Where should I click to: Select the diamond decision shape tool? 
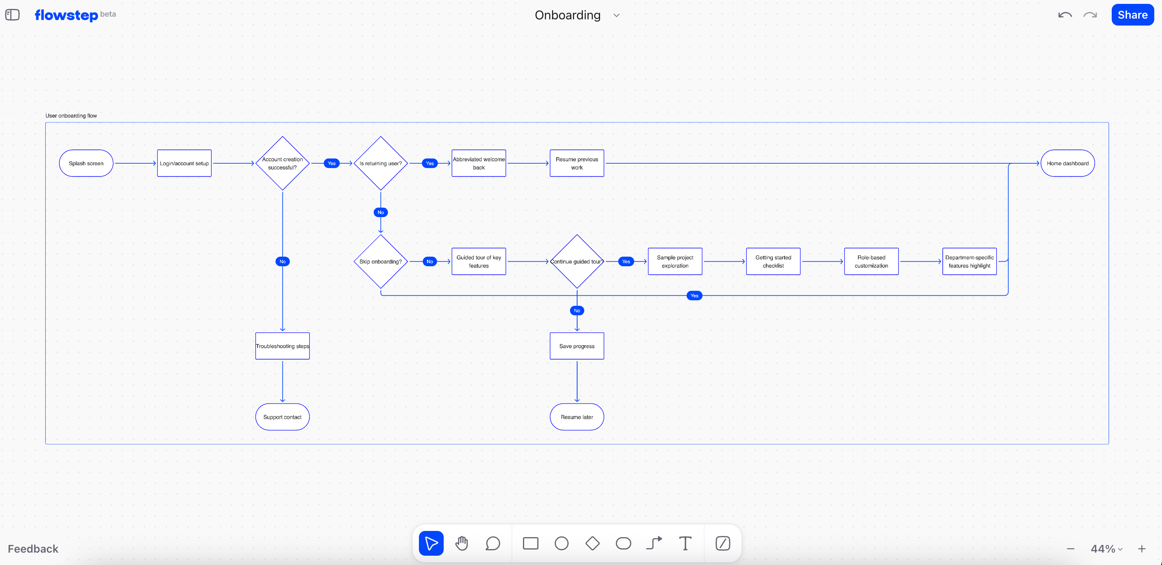592,543
